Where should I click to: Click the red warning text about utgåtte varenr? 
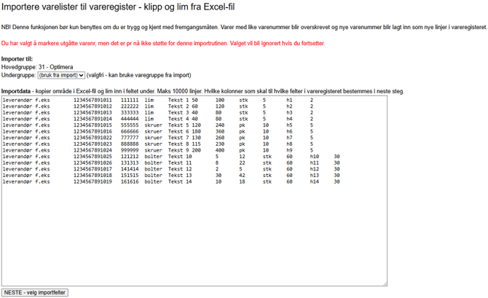(162, 44)
